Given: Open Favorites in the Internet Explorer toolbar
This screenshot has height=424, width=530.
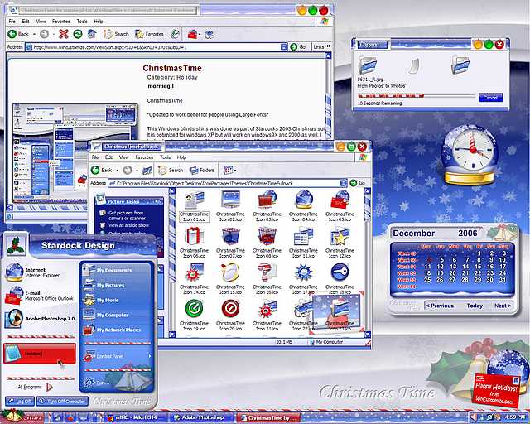Looking at the screenshot, I should point(149,34).
